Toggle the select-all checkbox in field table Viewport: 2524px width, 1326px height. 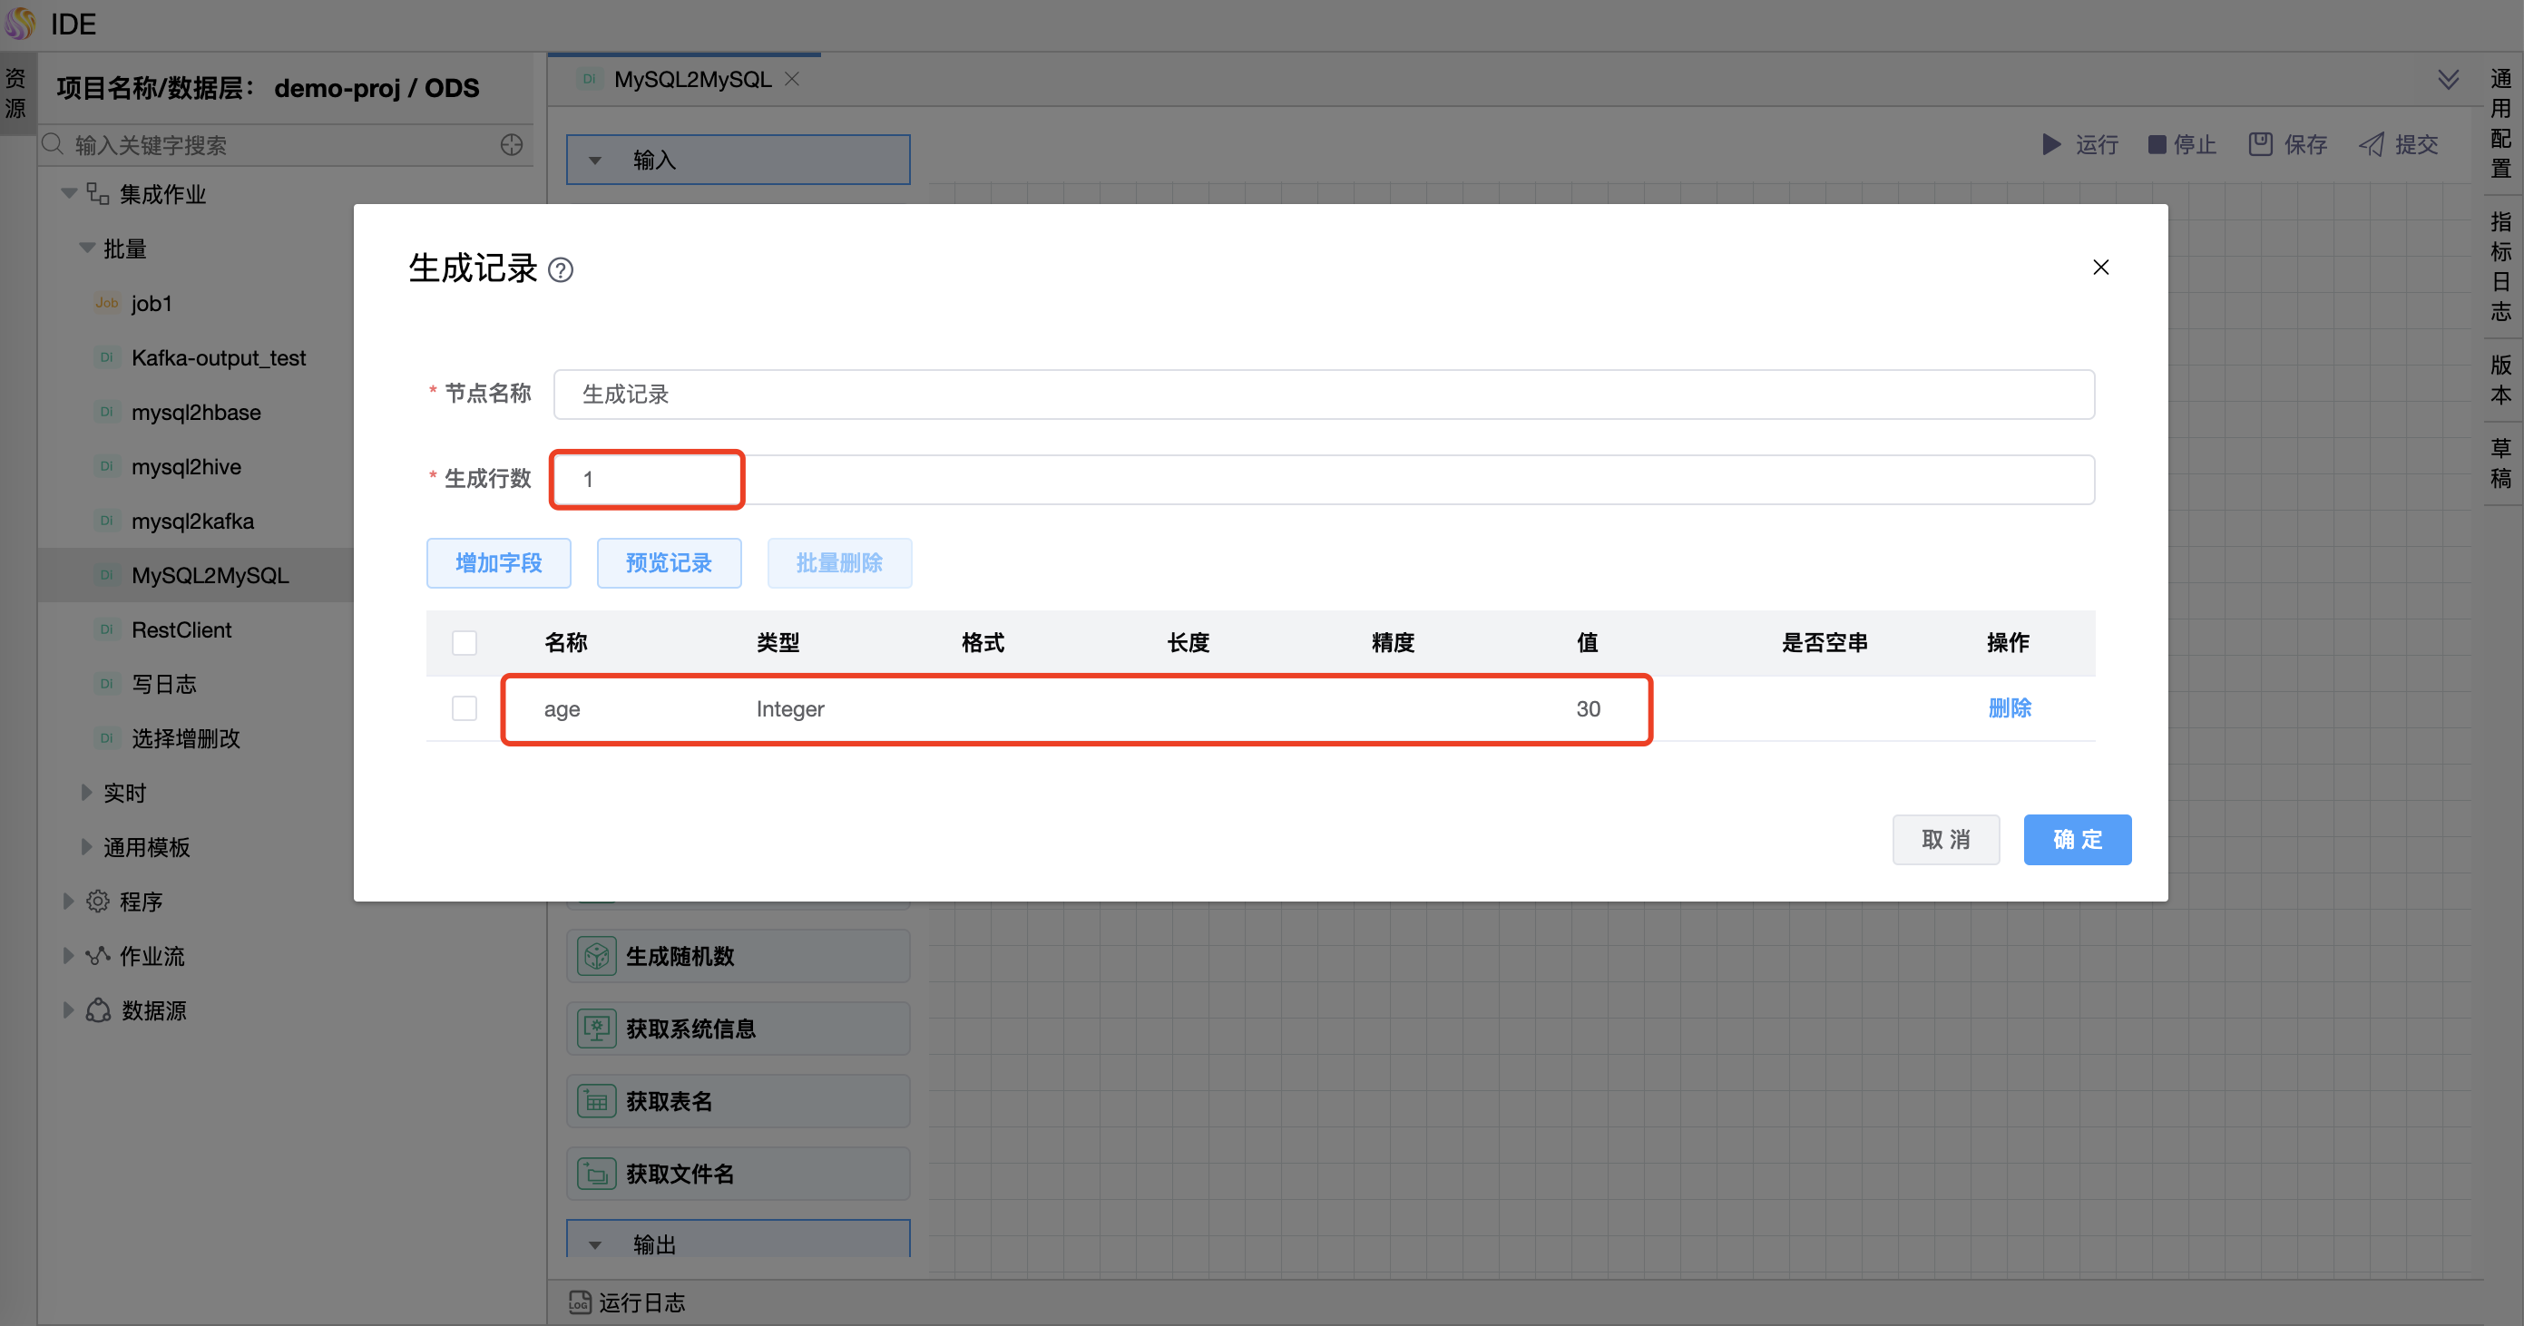coord(464,642)
